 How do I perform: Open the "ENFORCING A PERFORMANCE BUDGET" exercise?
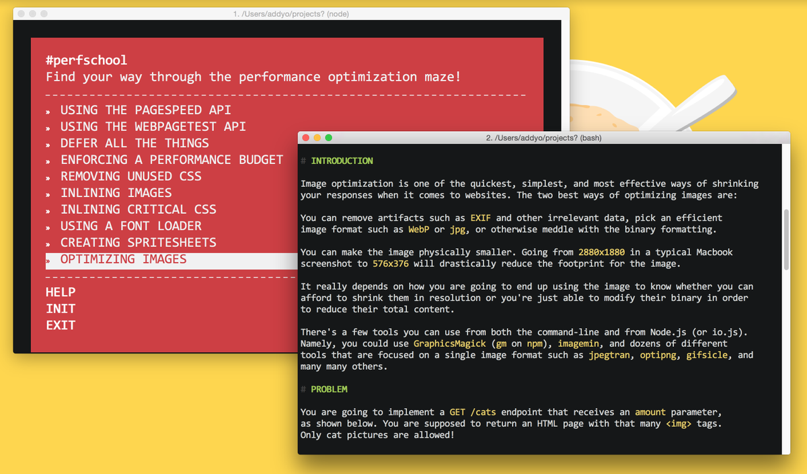(x=171, y=159)
